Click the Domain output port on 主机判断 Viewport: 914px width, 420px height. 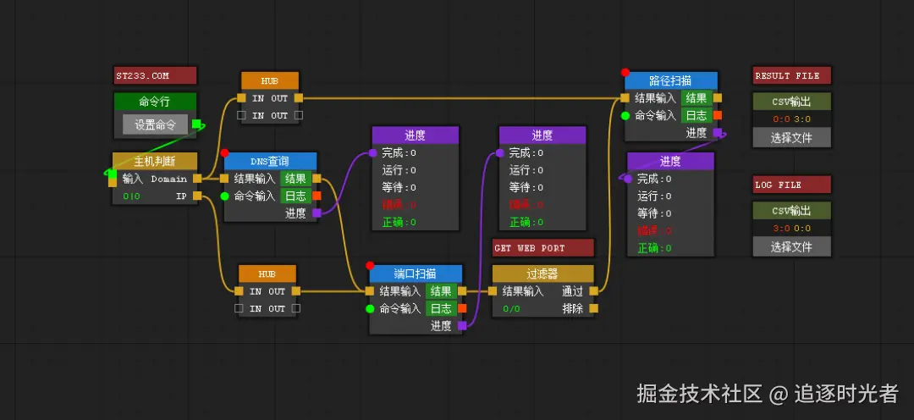pyautogui.click(x=197, y=179)
